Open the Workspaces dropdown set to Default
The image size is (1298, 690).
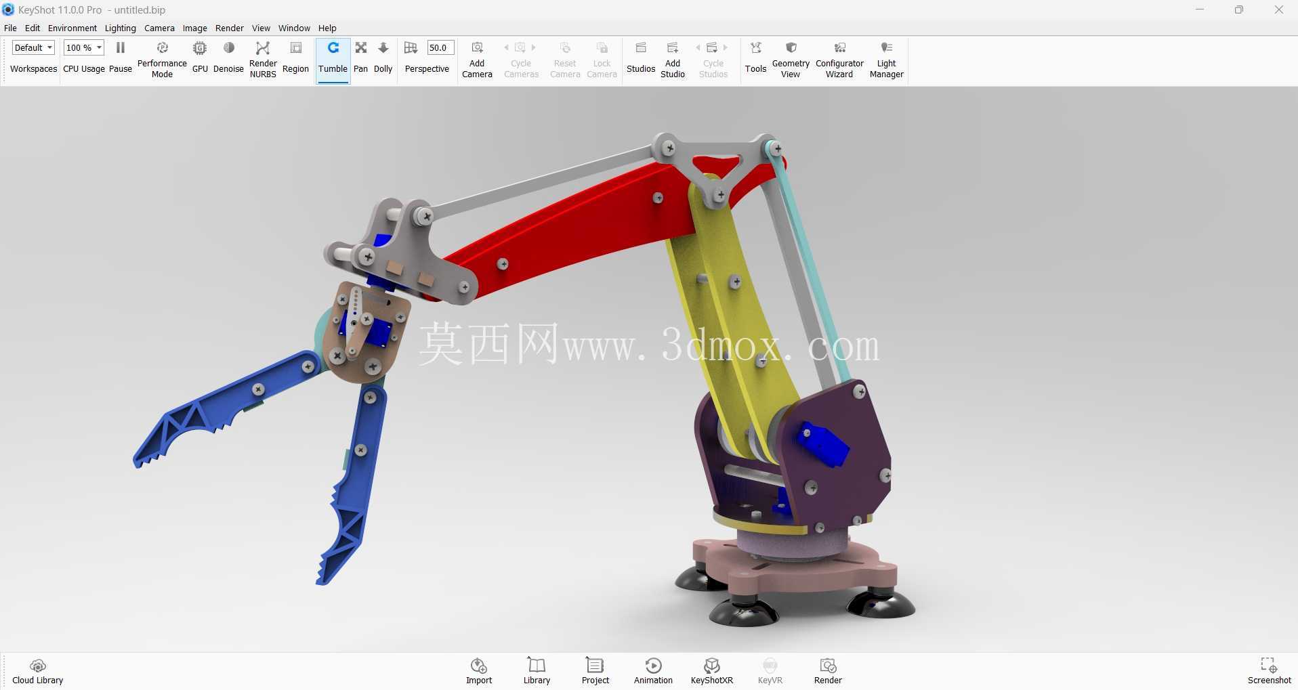click(33, 48)
